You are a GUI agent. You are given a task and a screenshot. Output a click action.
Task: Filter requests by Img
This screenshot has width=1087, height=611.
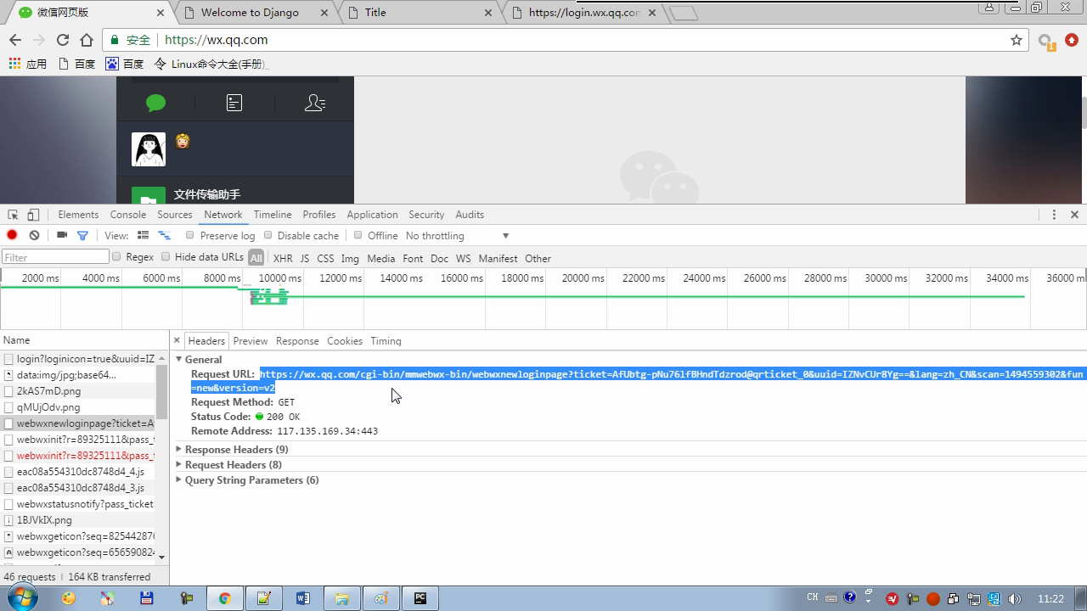click(x=350, y=258)
